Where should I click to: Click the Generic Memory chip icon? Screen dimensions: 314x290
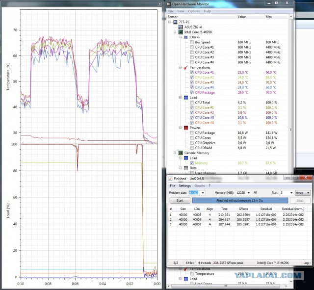pos(181,153)
